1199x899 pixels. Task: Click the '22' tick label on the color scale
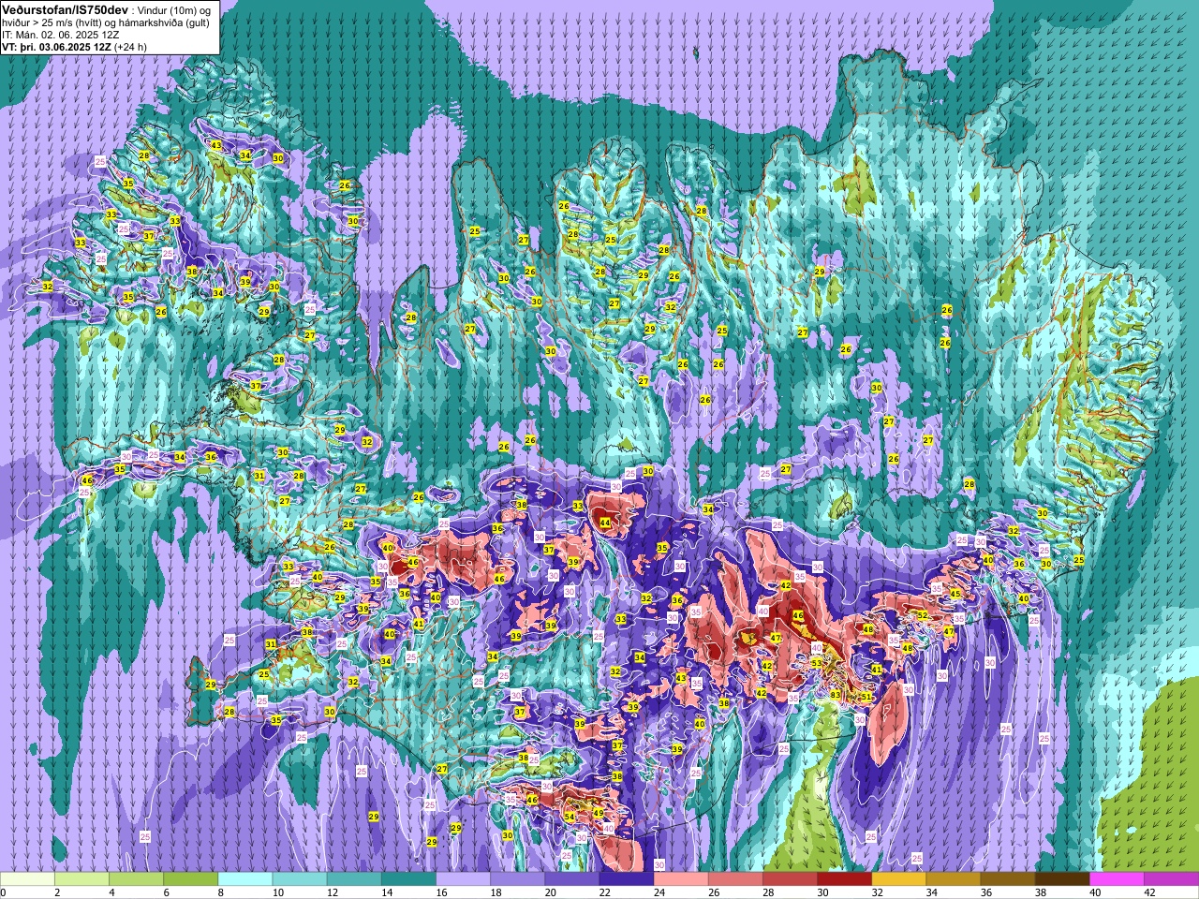pos(604,892)
